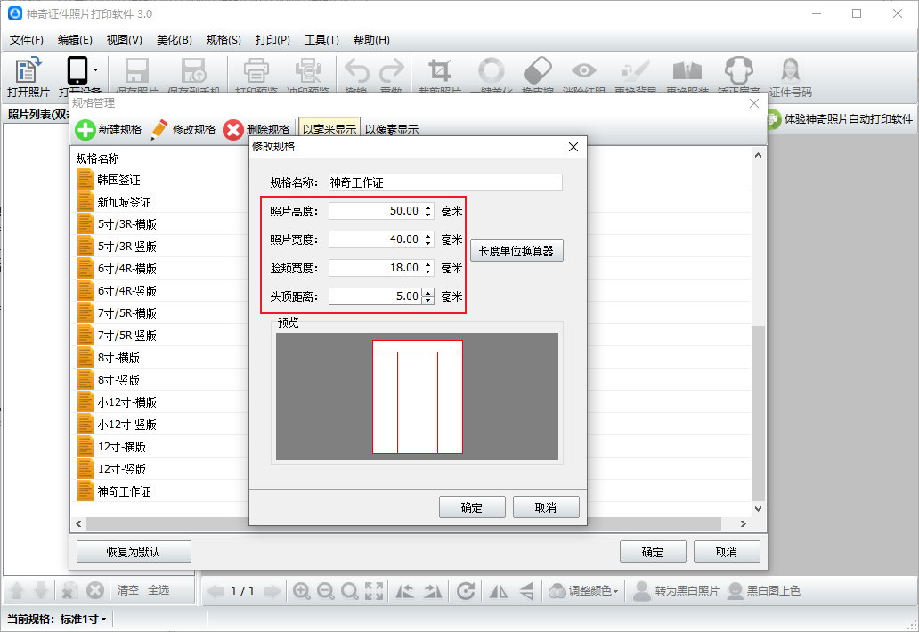Click the 新建规格 green plus icon

85,130
